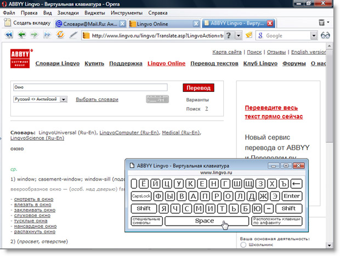Open the Виджеты menu
This screenshot has width=340, height=256.
95,13
